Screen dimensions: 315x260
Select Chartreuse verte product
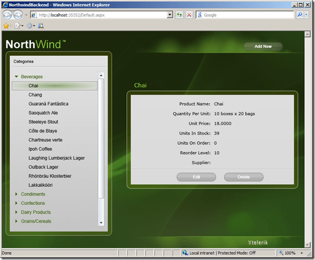click(x=45, y=140)
